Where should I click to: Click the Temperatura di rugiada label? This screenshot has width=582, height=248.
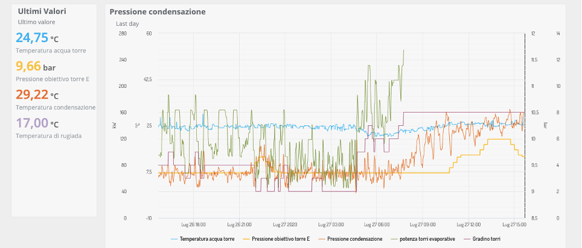[49, 136]
